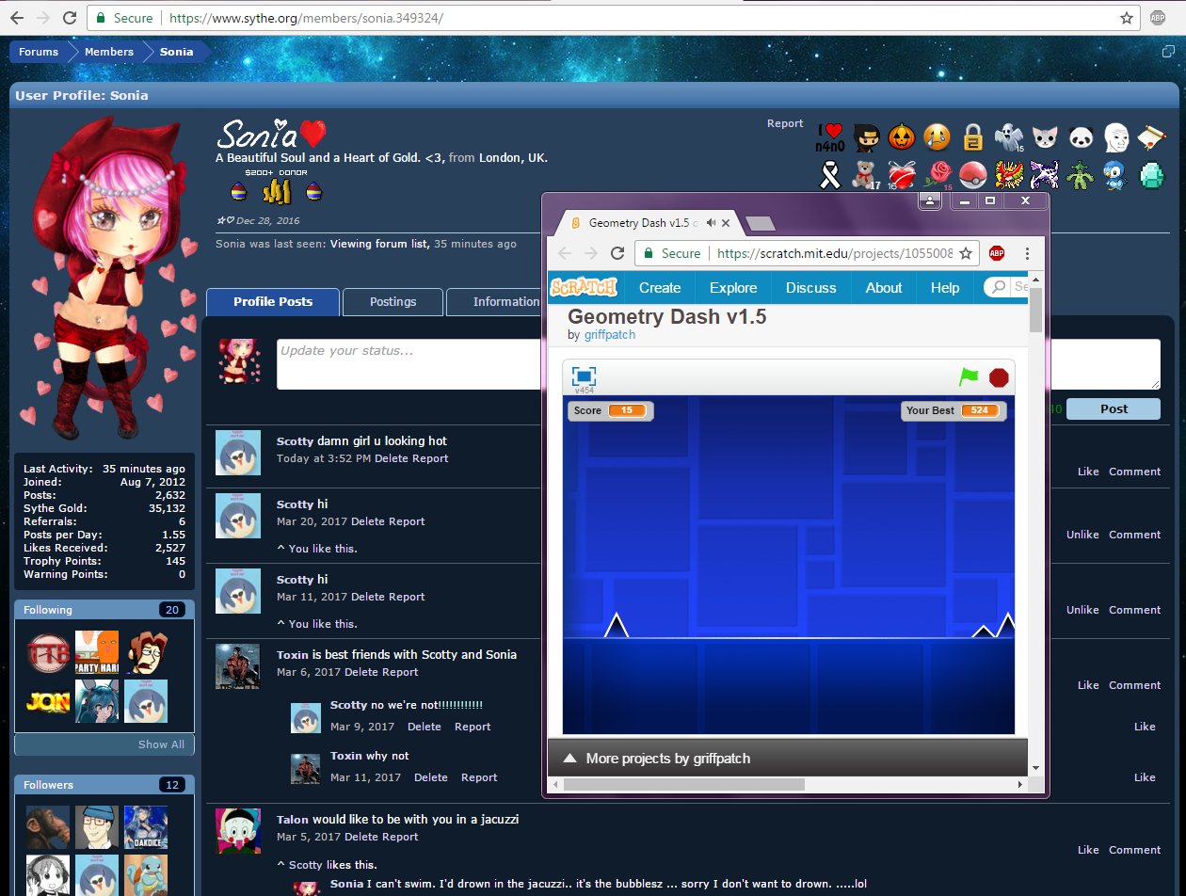This screenshot has width=1186, height=896.
Task: Unlike Scotty's Mar 20 'hi' post
Action: 1082,535
